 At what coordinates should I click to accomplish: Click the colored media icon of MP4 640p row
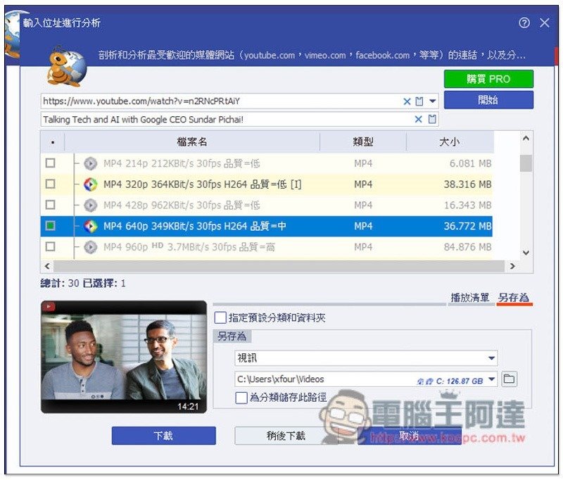pyautogui.click(x=90, y=226)
